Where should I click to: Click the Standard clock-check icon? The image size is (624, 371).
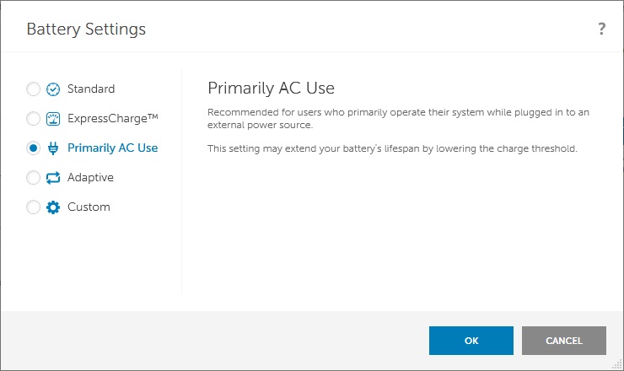click(x=53, y=89)
